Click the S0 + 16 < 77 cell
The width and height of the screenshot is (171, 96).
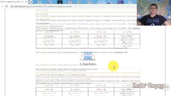(101, 93)
